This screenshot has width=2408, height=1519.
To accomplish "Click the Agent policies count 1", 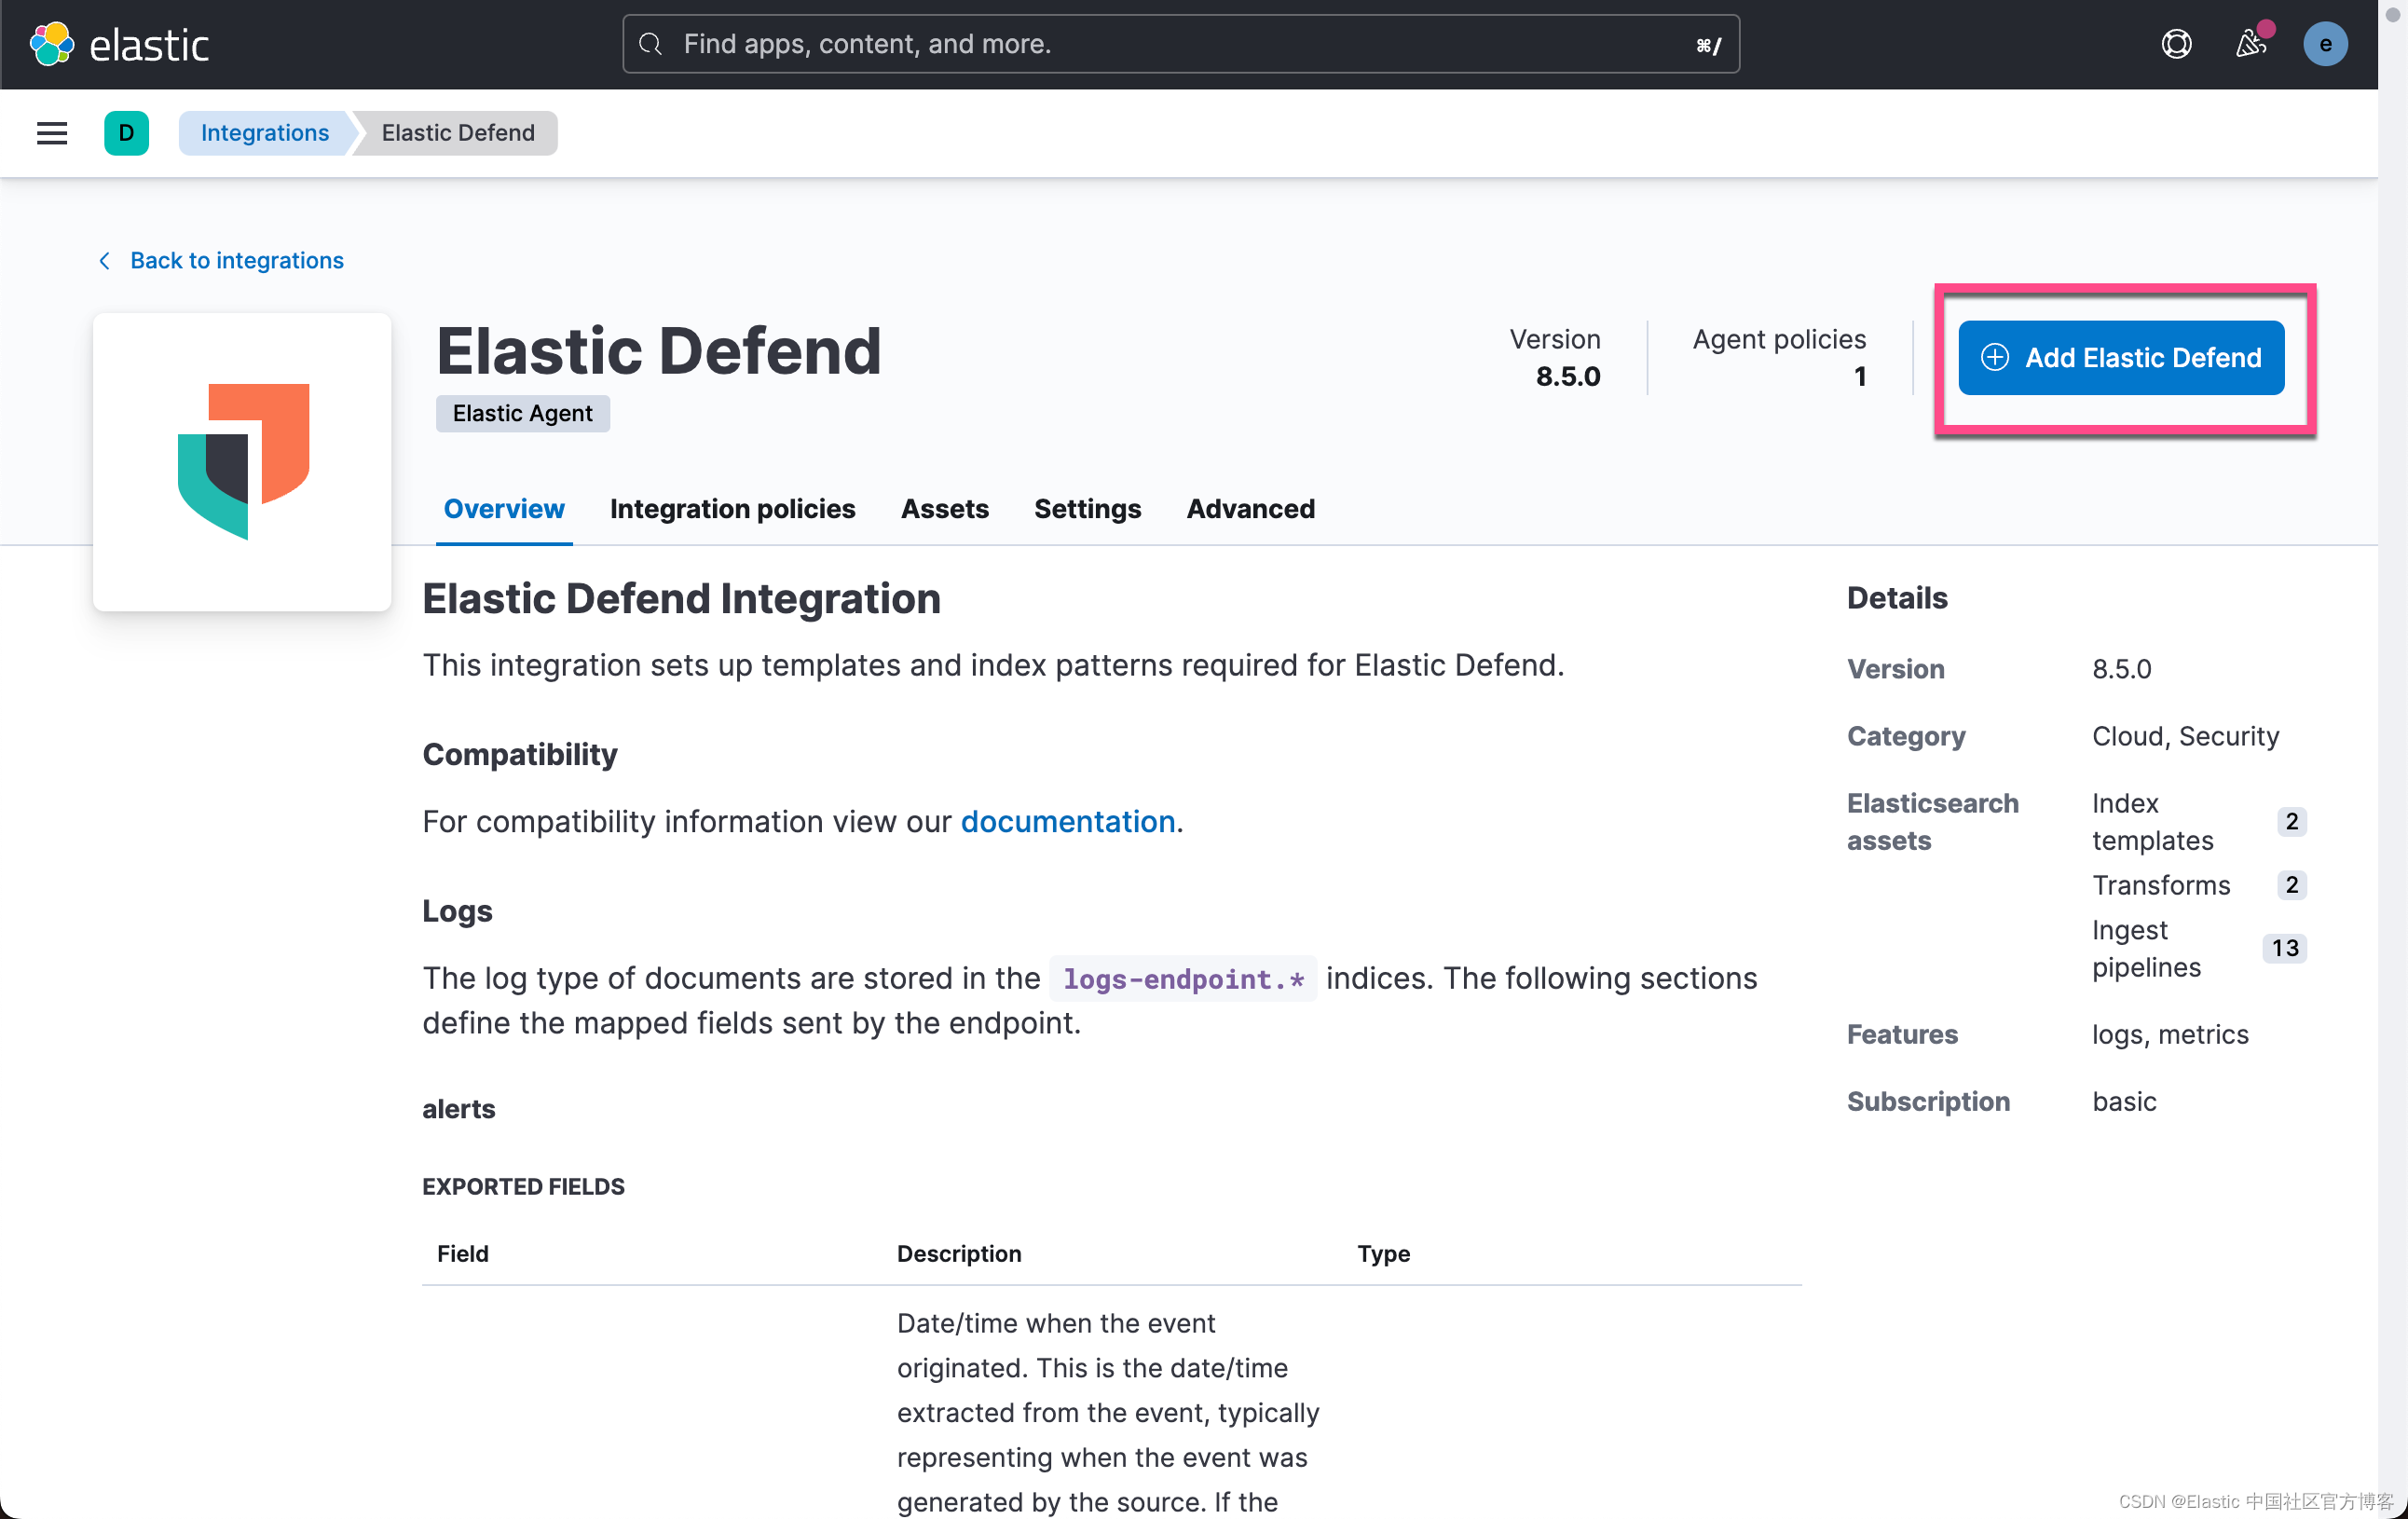I will pyautogui.click(x=1859, y=376).
